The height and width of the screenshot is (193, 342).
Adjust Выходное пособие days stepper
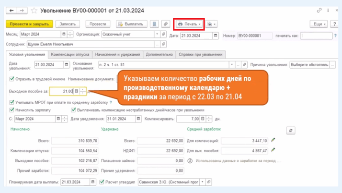coord(83,91)
